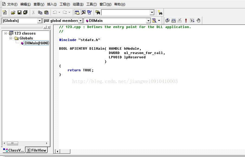Click the editor horizontal scrollbar thumb
The width and height of the screenshot is (245, 157).
pyautogui.click(x=65, y=151)
